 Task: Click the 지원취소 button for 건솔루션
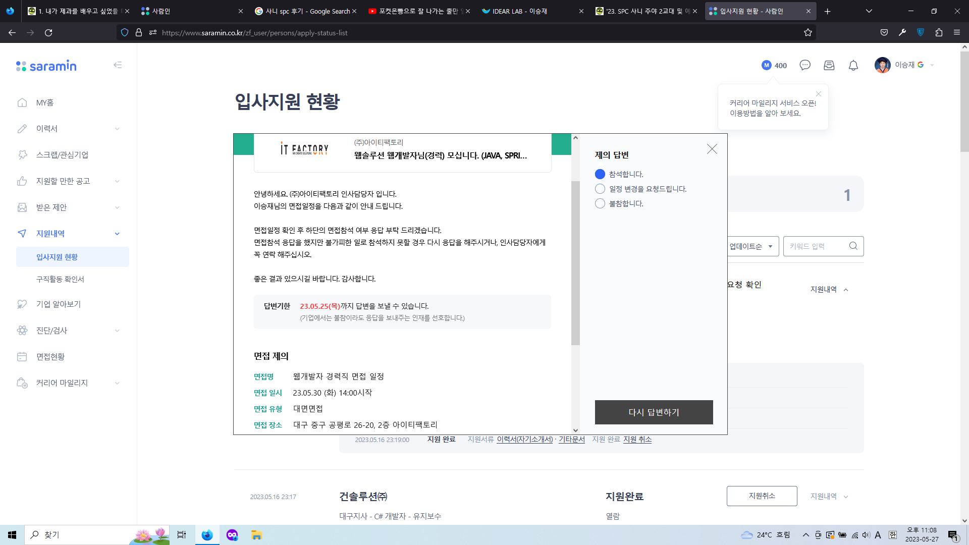point(762,496)
